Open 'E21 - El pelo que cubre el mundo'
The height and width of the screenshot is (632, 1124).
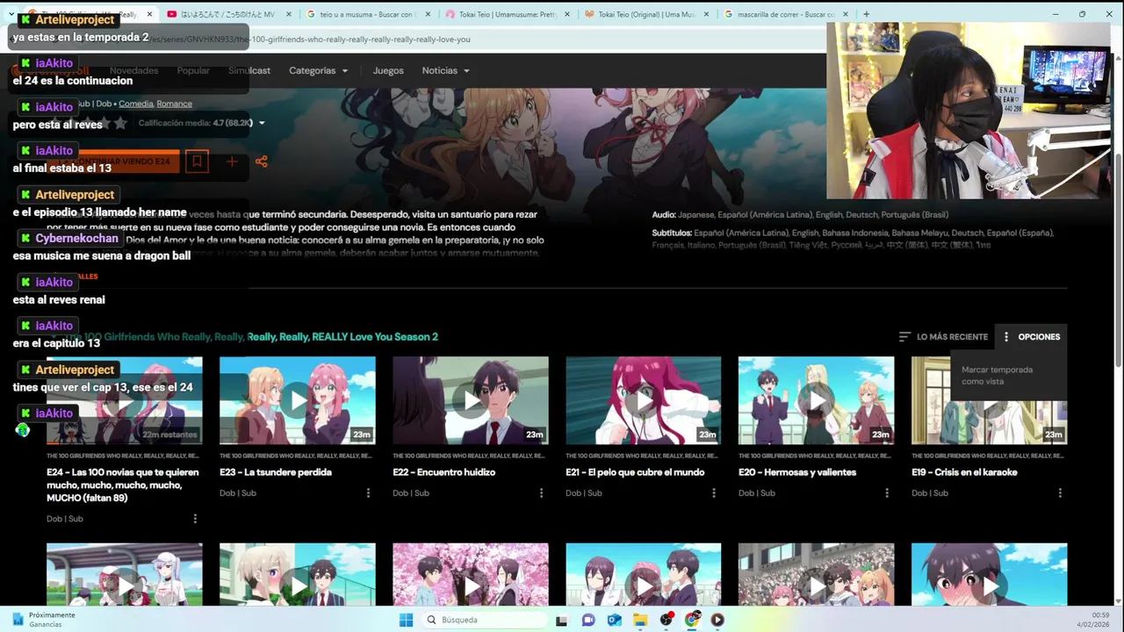(x=636, y=472)
